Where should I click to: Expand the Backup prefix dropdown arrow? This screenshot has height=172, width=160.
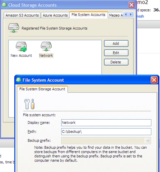pyautogui.click(x=148, y=141)
